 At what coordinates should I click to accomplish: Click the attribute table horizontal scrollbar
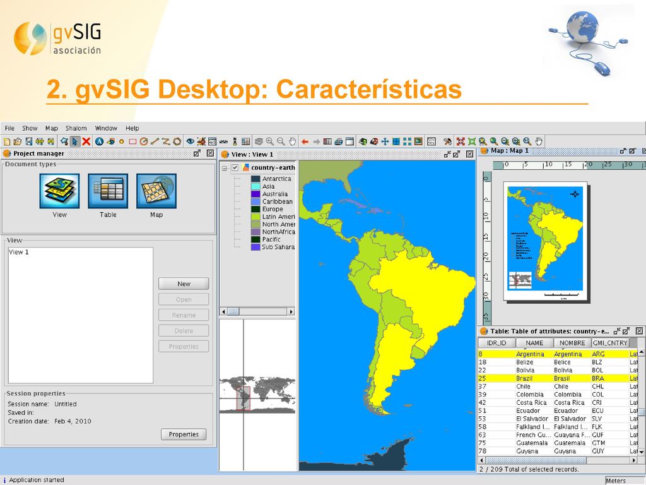click(558, 460)
